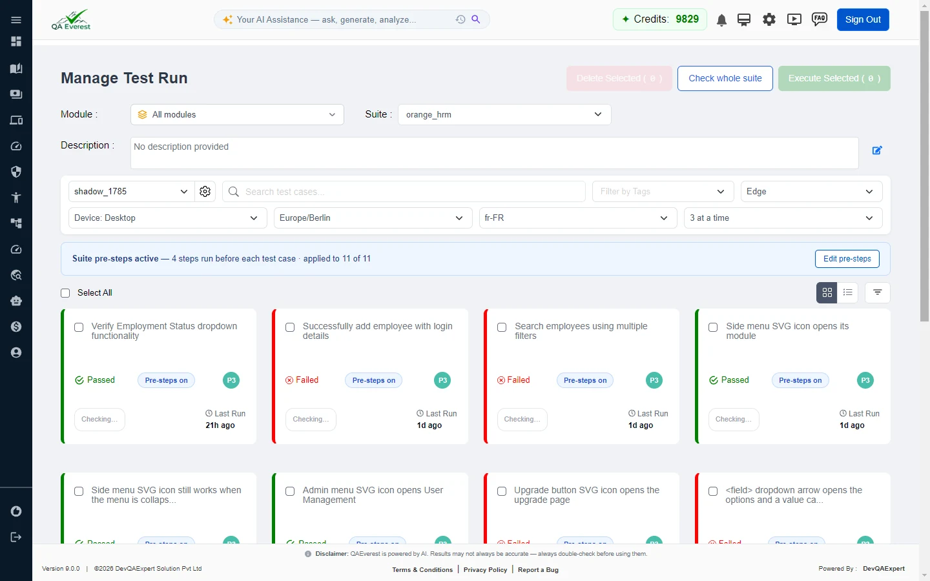Open the Report a Bug link
The image size is (930, 581).
[x=538, y=570]
